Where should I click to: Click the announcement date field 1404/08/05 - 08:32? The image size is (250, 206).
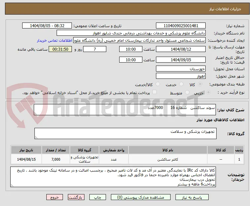pos(47,26)
